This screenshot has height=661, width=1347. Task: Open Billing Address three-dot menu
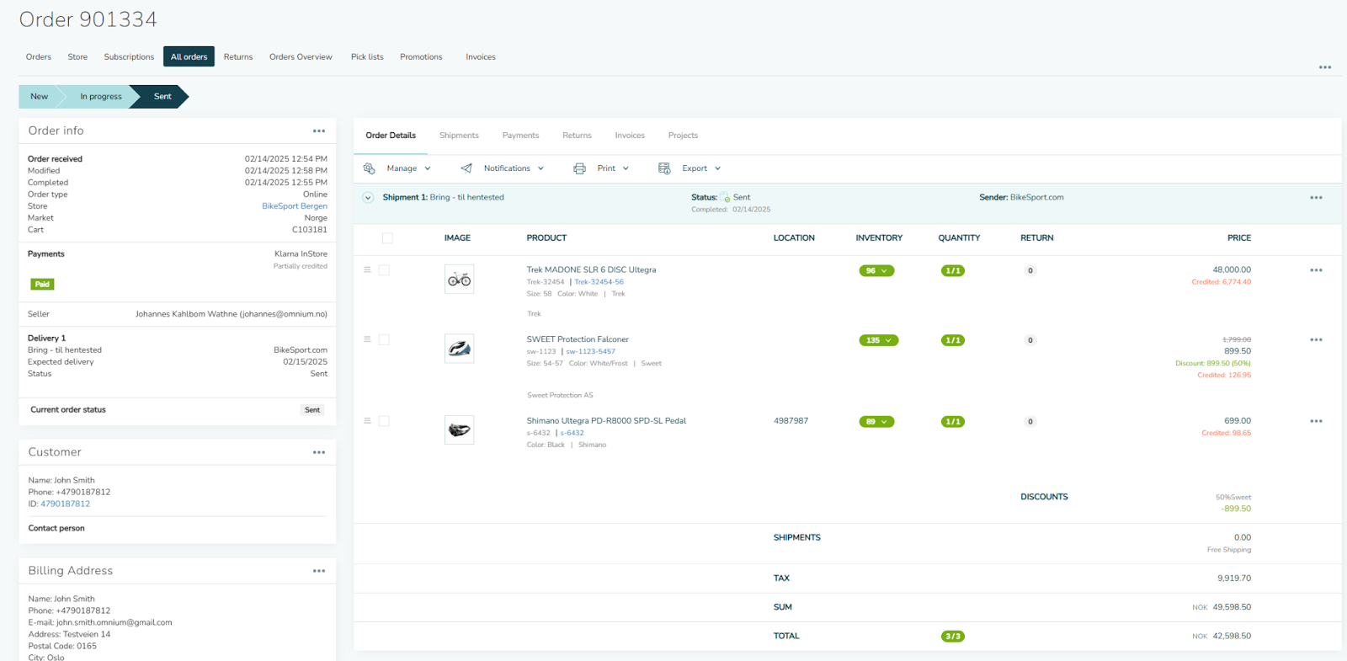coord(319,571)
